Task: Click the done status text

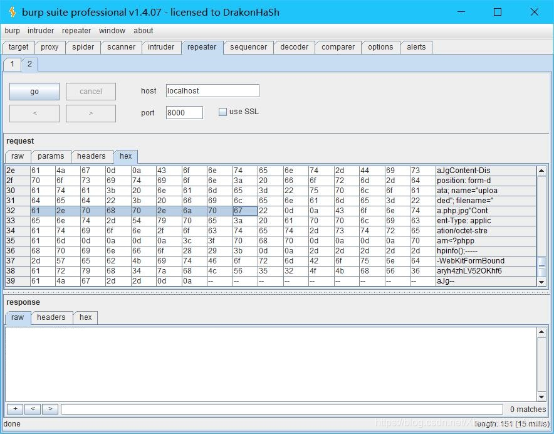Action: tap(12, 424)
